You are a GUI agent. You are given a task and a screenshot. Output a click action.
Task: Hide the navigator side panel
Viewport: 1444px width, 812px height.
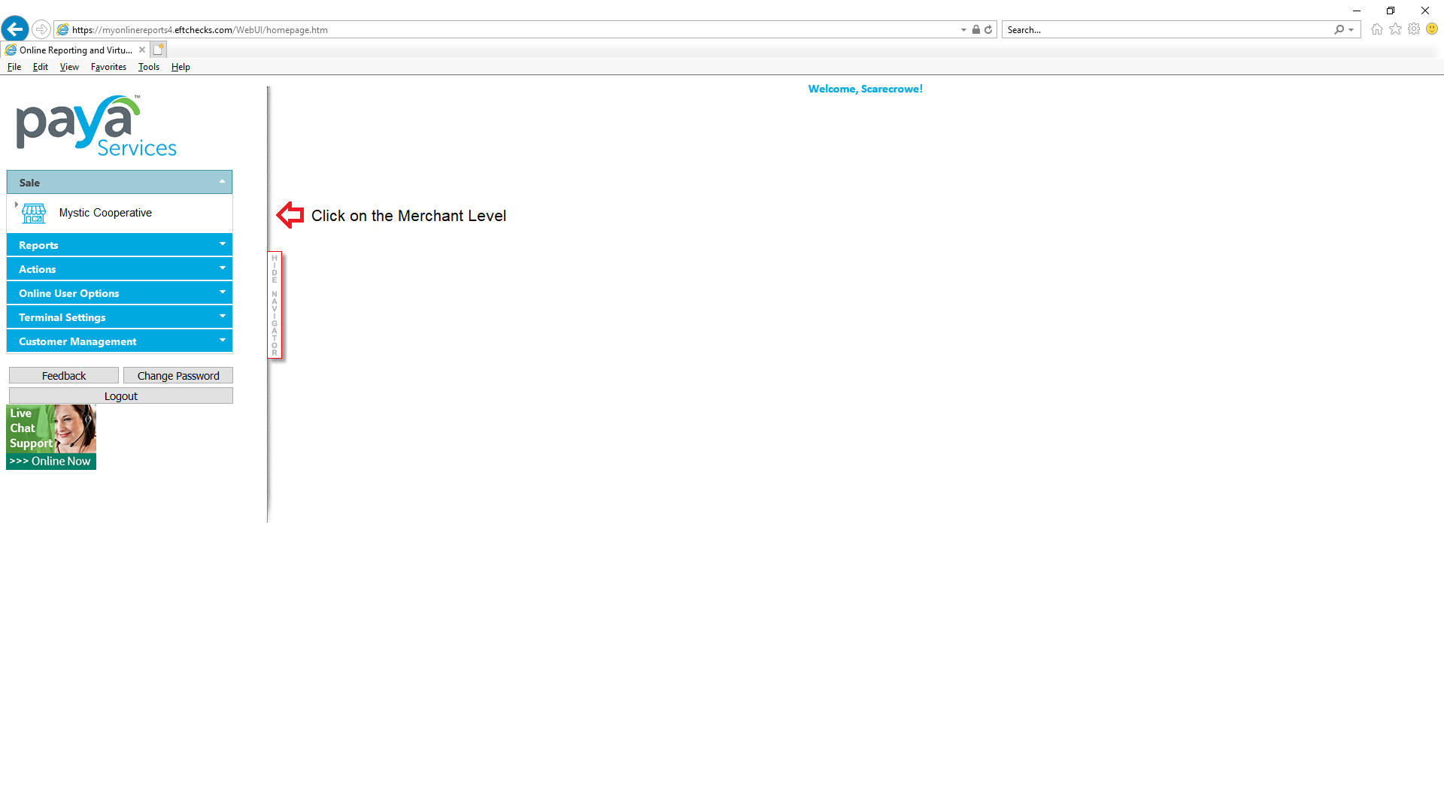pos(275,305)
